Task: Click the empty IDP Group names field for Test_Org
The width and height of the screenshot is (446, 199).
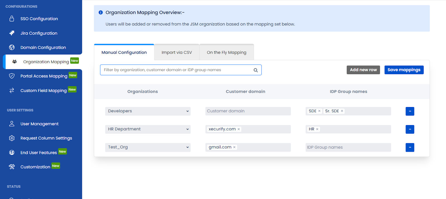Action: point(348,147)
